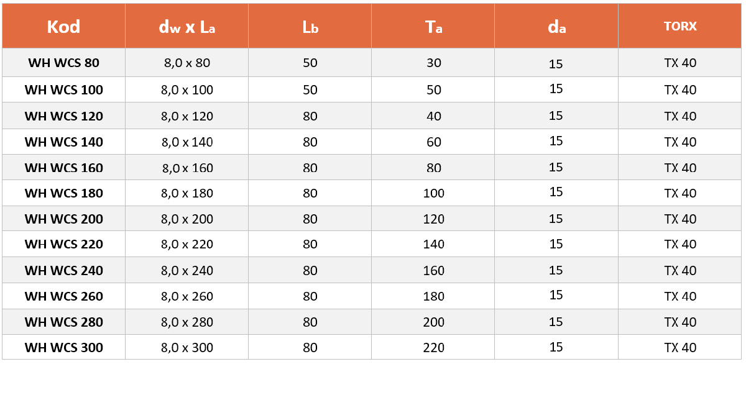Click the 8,0 x 220 cell
The width and height of the screenshot is (746, 395).
[x=186, y=244]
